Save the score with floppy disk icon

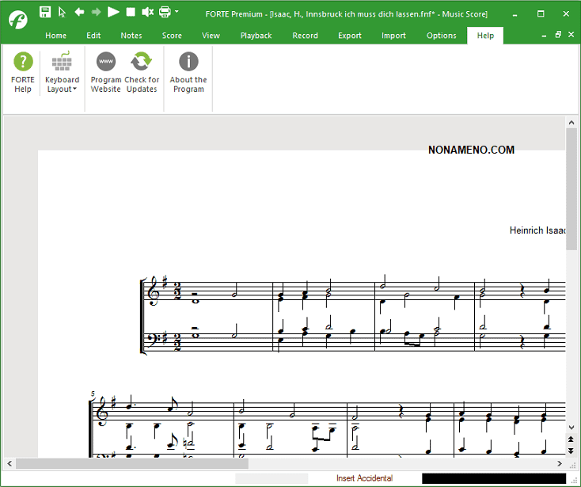tap(45, 12)
